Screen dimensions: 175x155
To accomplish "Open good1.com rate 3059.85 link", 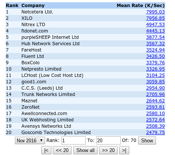I will click(155, 82).
